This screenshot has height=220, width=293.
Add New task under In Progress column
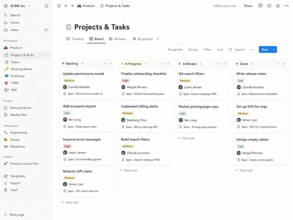pyautogui.click(x=128, y=170)
